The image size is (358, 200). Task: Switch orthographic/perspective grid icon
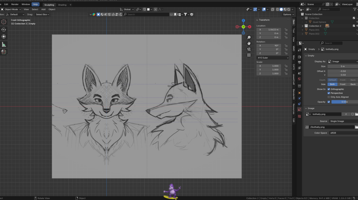[249, 55]
